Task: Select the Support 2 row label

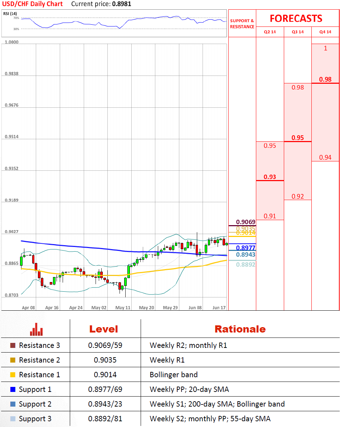Action: [x=35, y=404]
